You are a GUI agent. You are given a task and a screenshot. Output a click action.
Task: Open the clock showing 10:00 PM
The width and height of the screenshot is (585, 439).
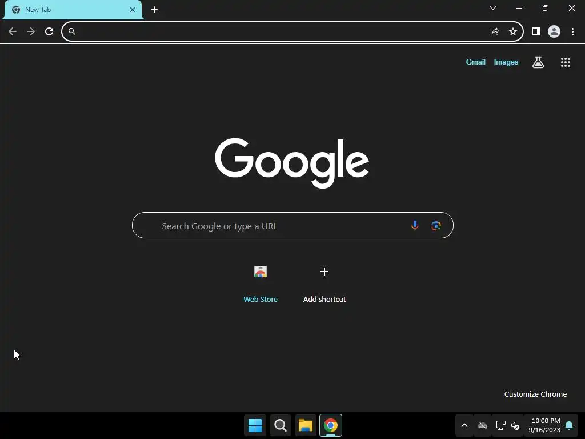(x=544, y=425)
